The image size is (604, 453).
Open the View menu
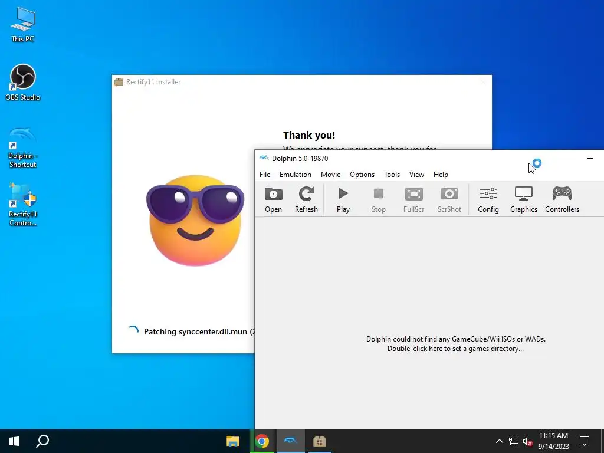click(x=416, y=175)
